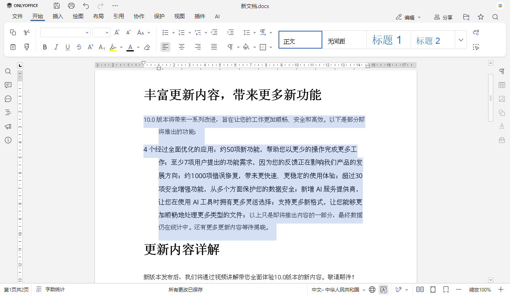The width and height of the screenshot is (510, 296).
Task: Clear formatting with the eraser icon
Action: coord(147,47)
